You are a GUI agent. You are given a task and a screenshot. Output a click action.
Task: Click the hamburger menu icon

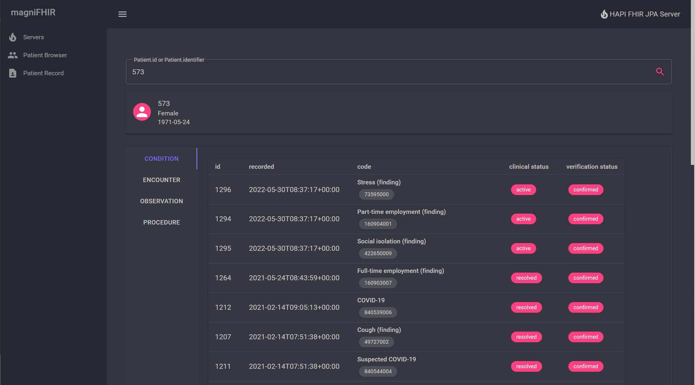(x=123, y=14)
